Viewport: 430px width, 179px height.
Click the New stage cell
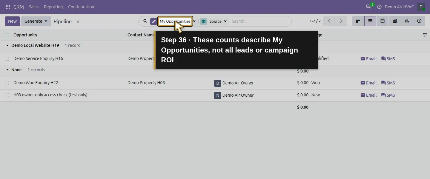[x=316, y=95]
